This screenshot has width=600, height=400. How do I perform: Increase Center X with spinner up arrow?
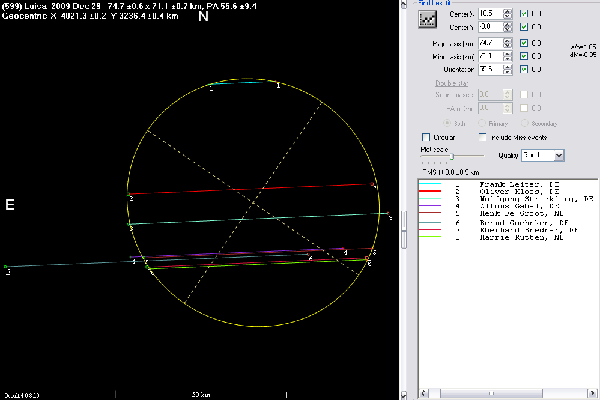(508, 11)
